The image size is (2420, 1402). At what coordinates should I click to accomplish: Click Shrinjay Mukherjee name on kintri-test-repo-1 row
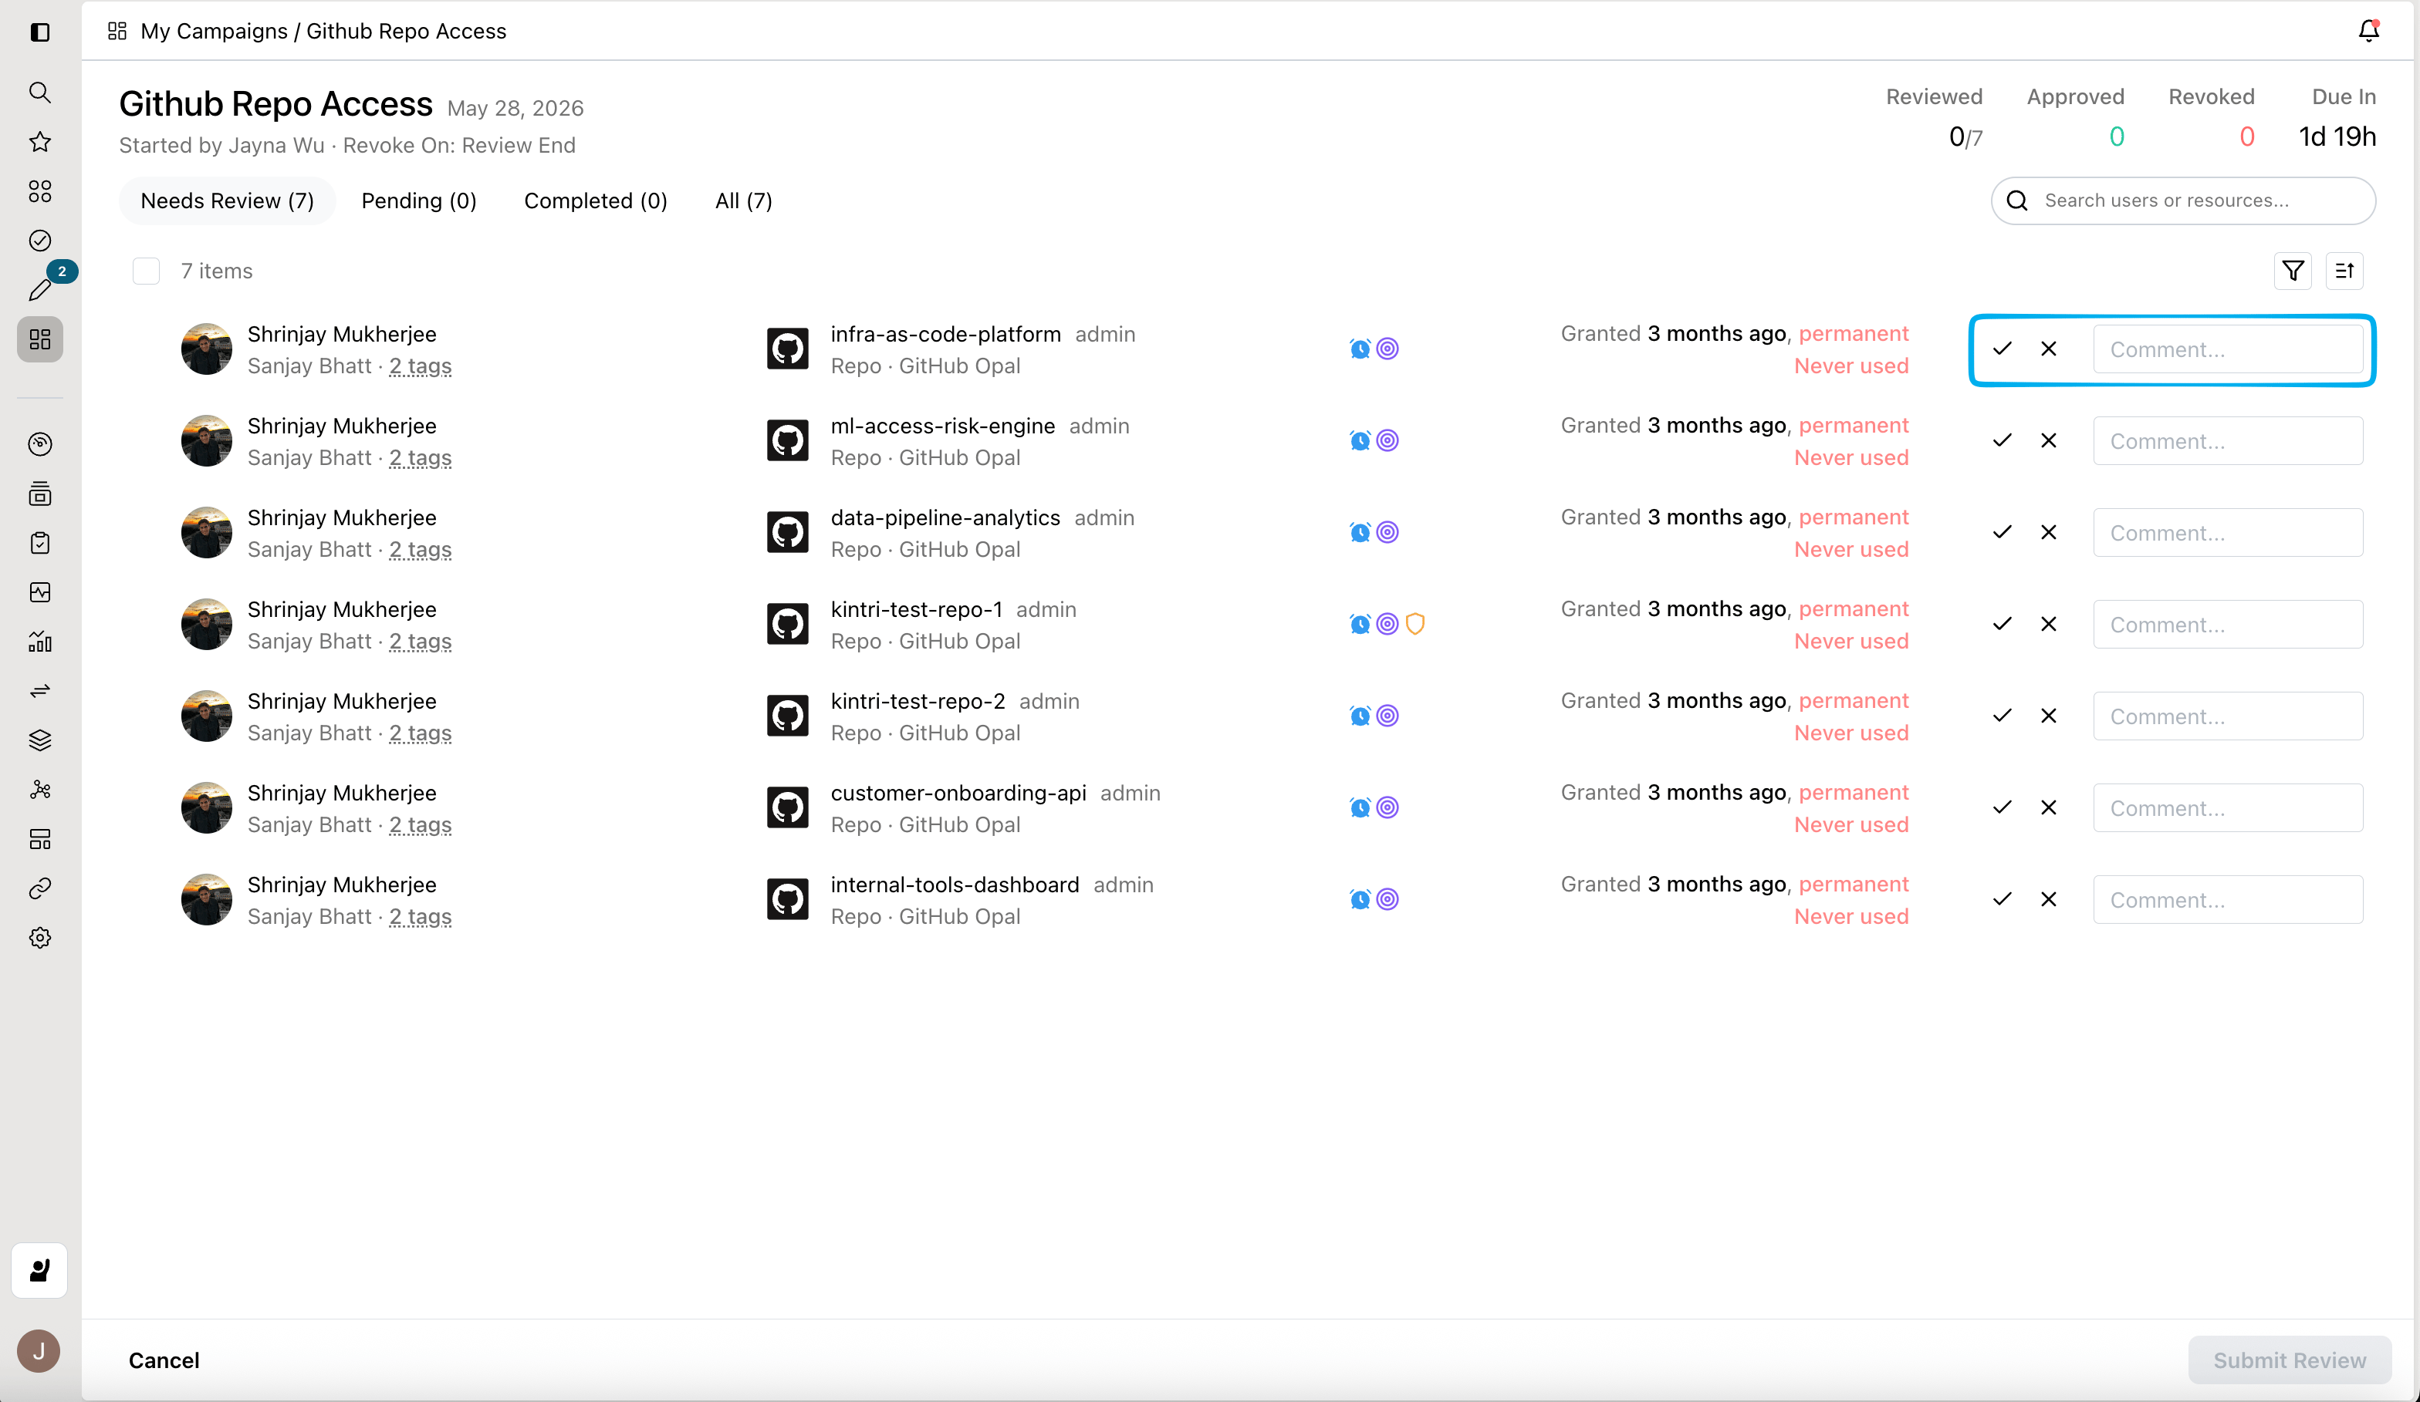pyautogui.click(x=342, y=609)
